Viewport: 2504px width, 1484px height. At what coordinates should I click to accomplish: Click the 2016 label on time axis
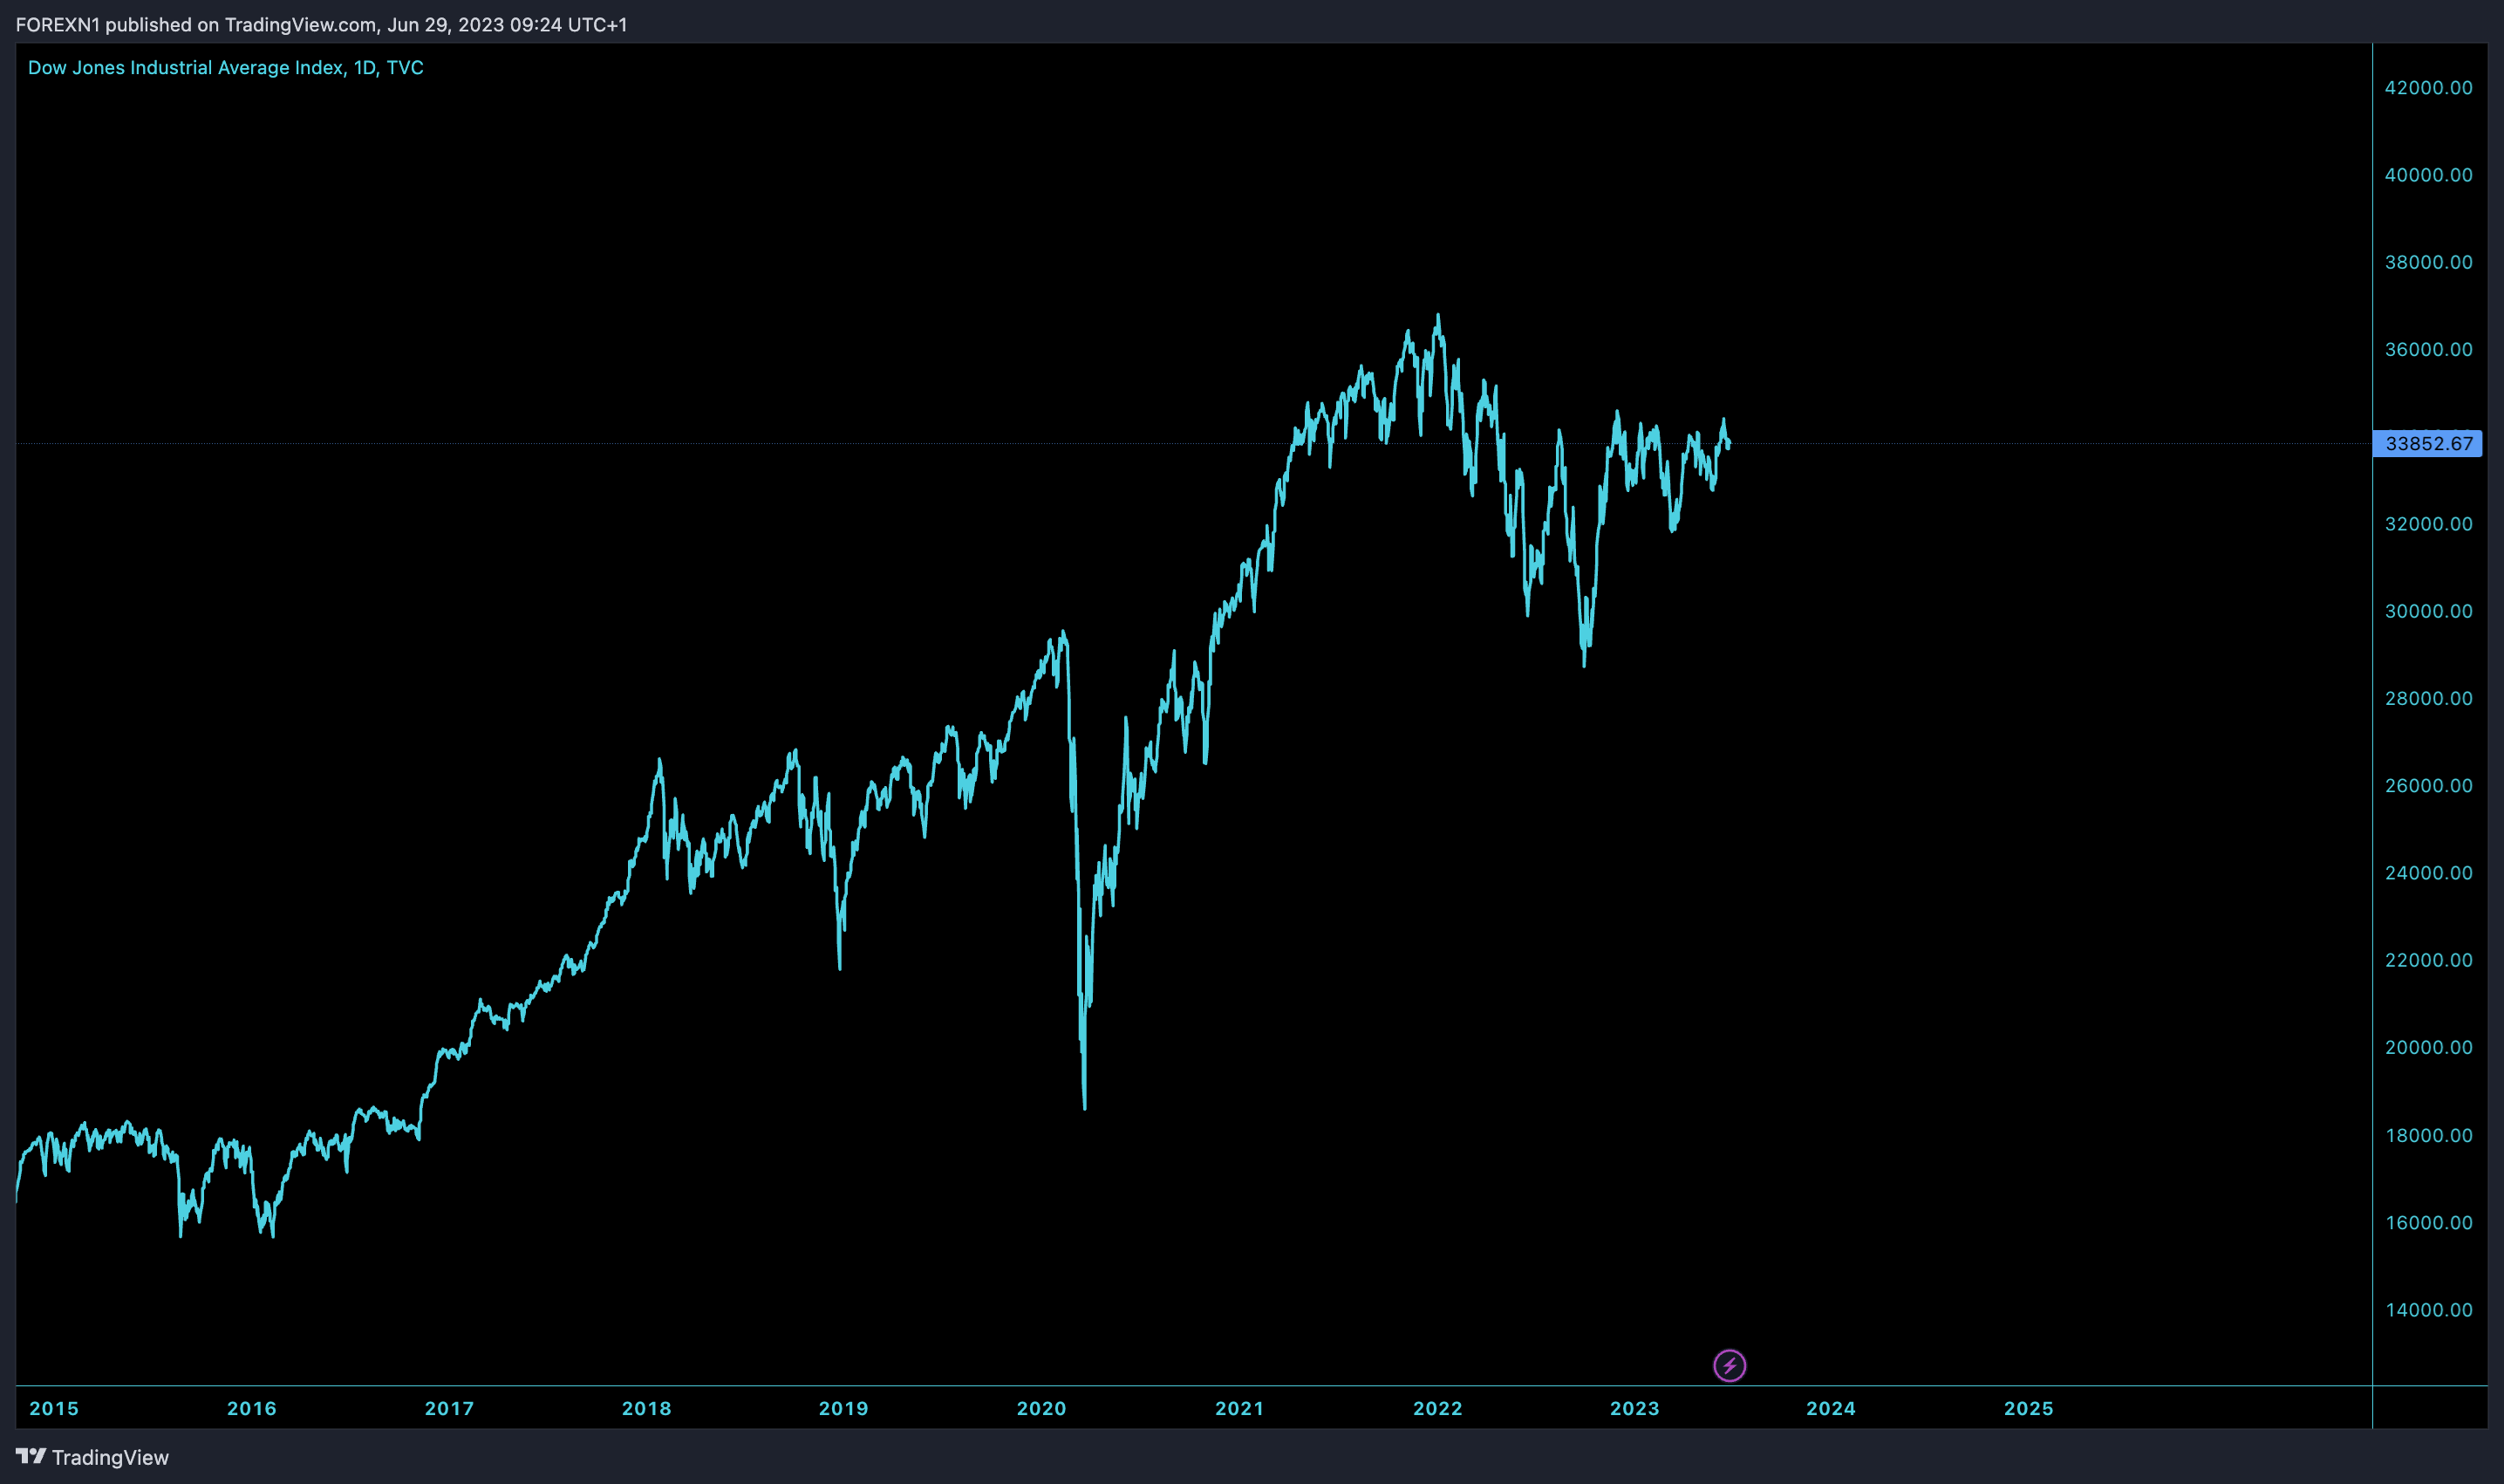pos(252,1408)
